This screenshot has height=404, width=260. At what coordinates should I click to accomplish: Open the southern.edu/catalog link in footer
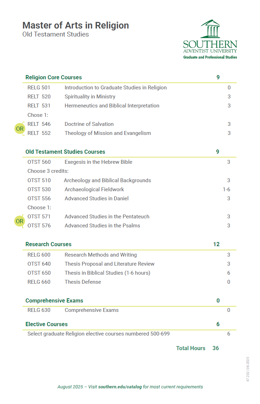coord(120,387)
